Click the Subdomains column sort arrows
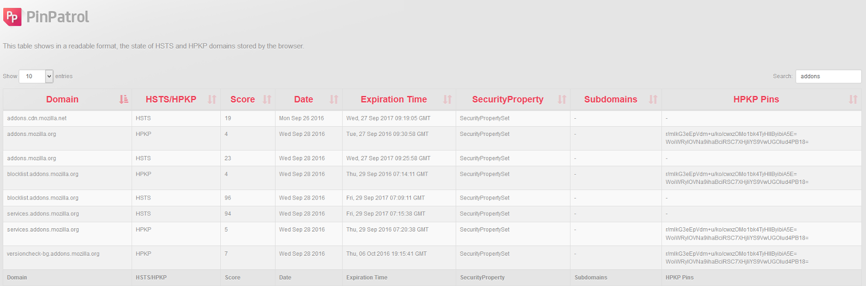Viewport: 866px width, 286px height. pyautogui.click(x=653, y=99)
